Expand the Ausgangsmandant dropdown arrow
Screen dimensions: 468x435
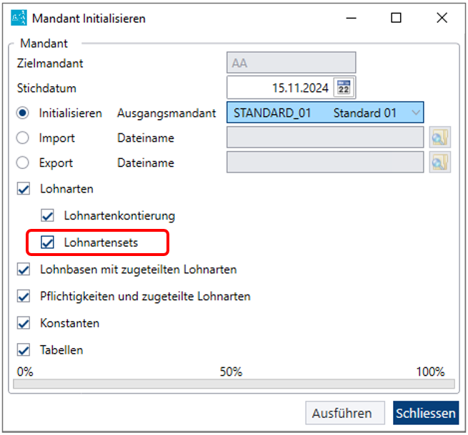415,113
